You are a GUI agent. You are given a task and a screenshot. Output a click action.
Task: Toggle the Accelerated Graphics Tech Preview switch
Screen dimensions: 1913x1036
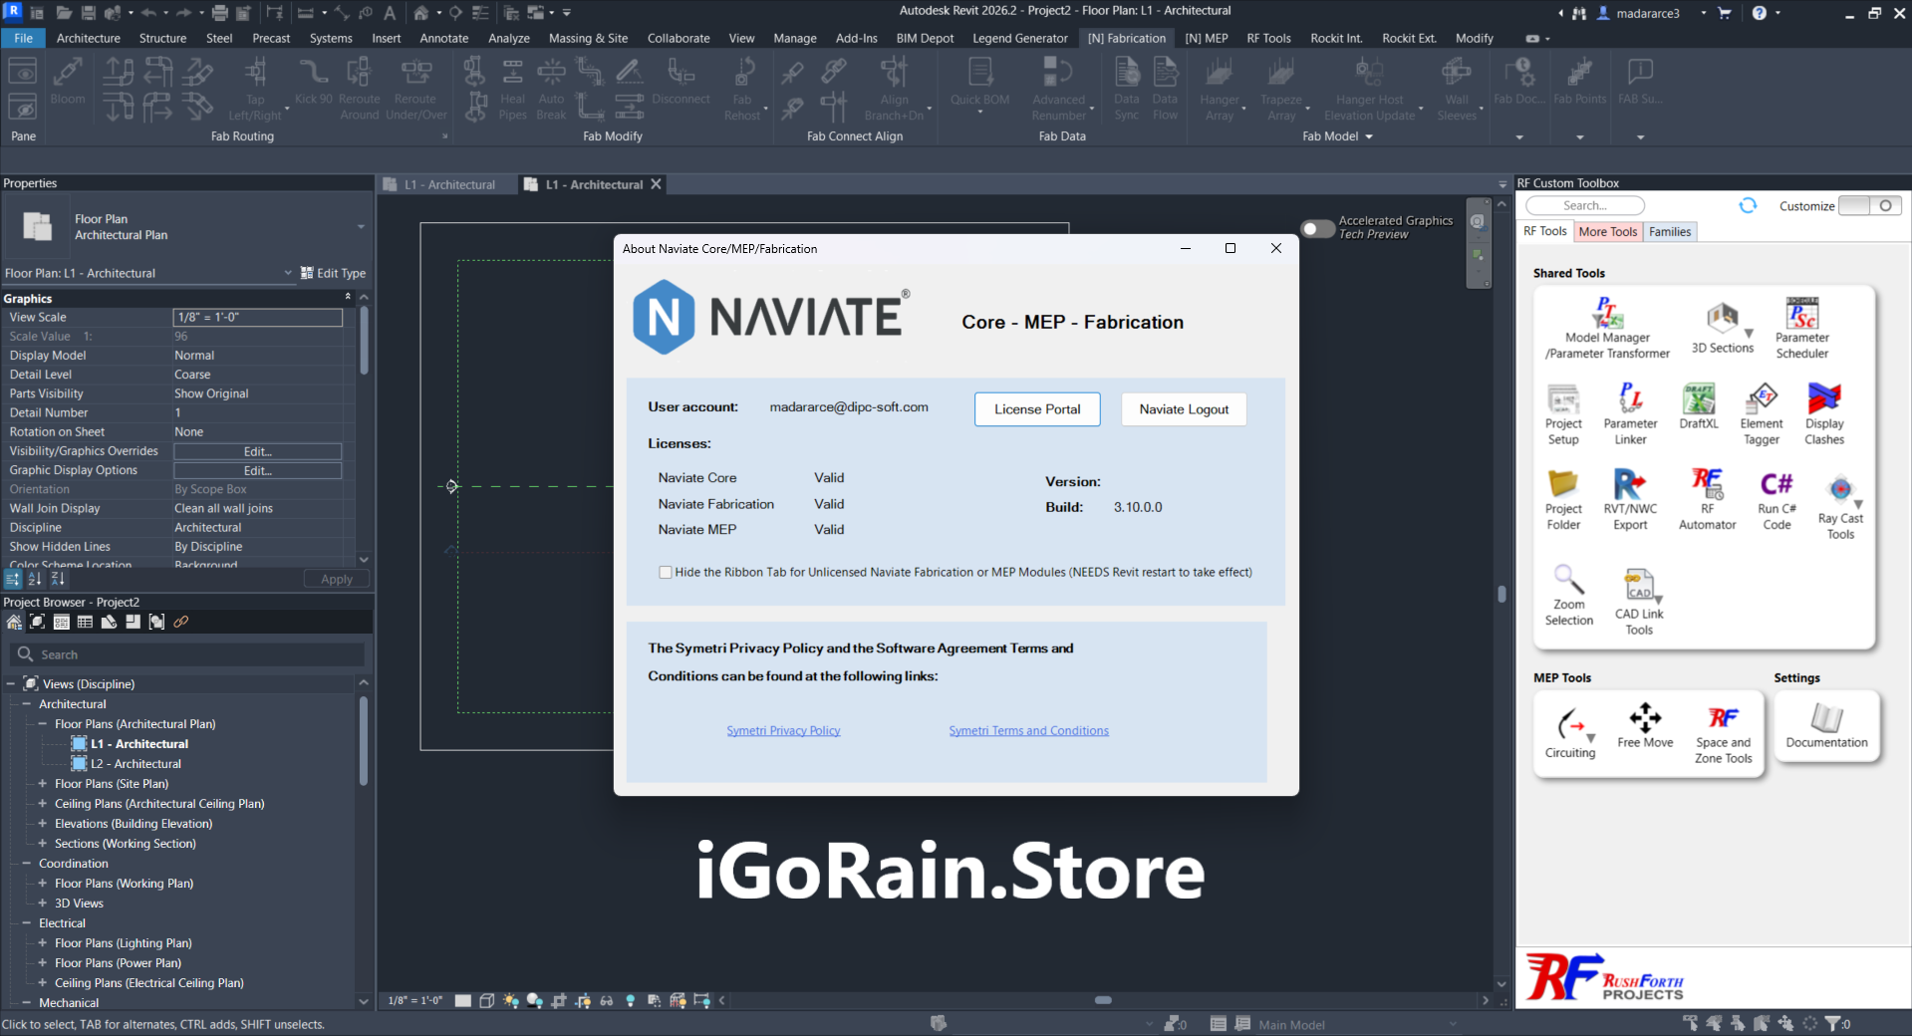tap(1317, 228)
